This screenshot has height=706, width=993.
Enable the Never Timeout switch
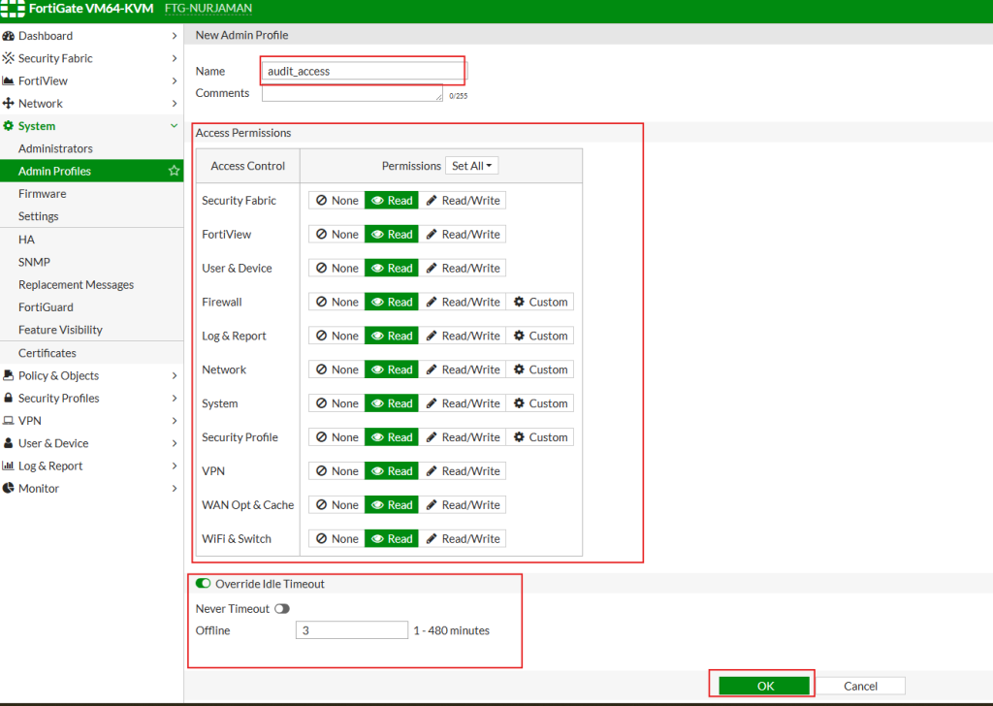[x=282, y=609]
